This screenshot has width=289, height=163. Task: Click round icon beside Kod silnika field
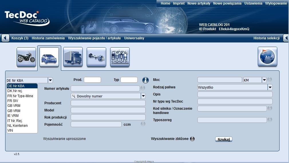[x=270, y=108]
